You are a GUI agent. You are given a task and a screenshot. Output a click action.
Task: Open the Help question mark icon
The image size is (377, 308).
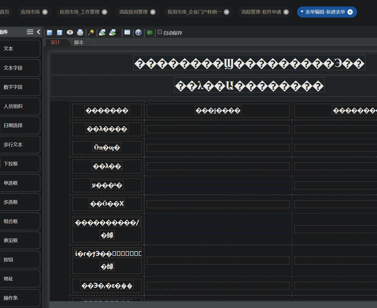(138, 33)
